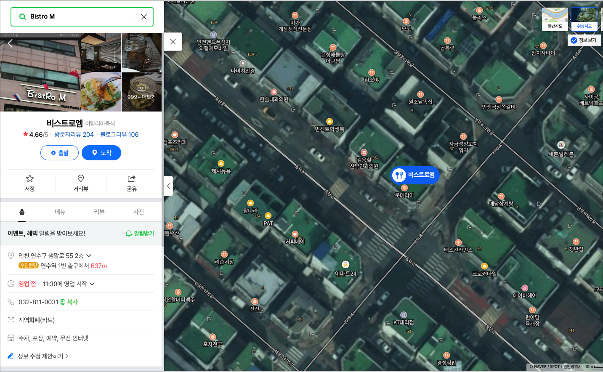Click the 커피베이 map marker
Viewport: 603px width, 372px height.
[x=295, y=234]
